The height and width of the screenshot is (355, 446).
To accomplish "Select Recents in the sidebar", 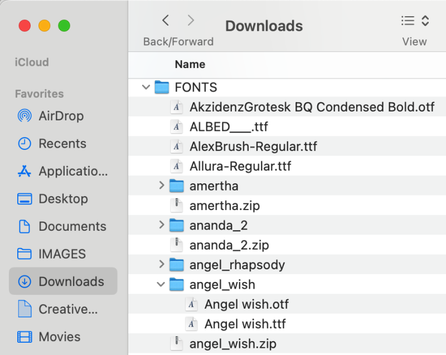I will (61, 143).
